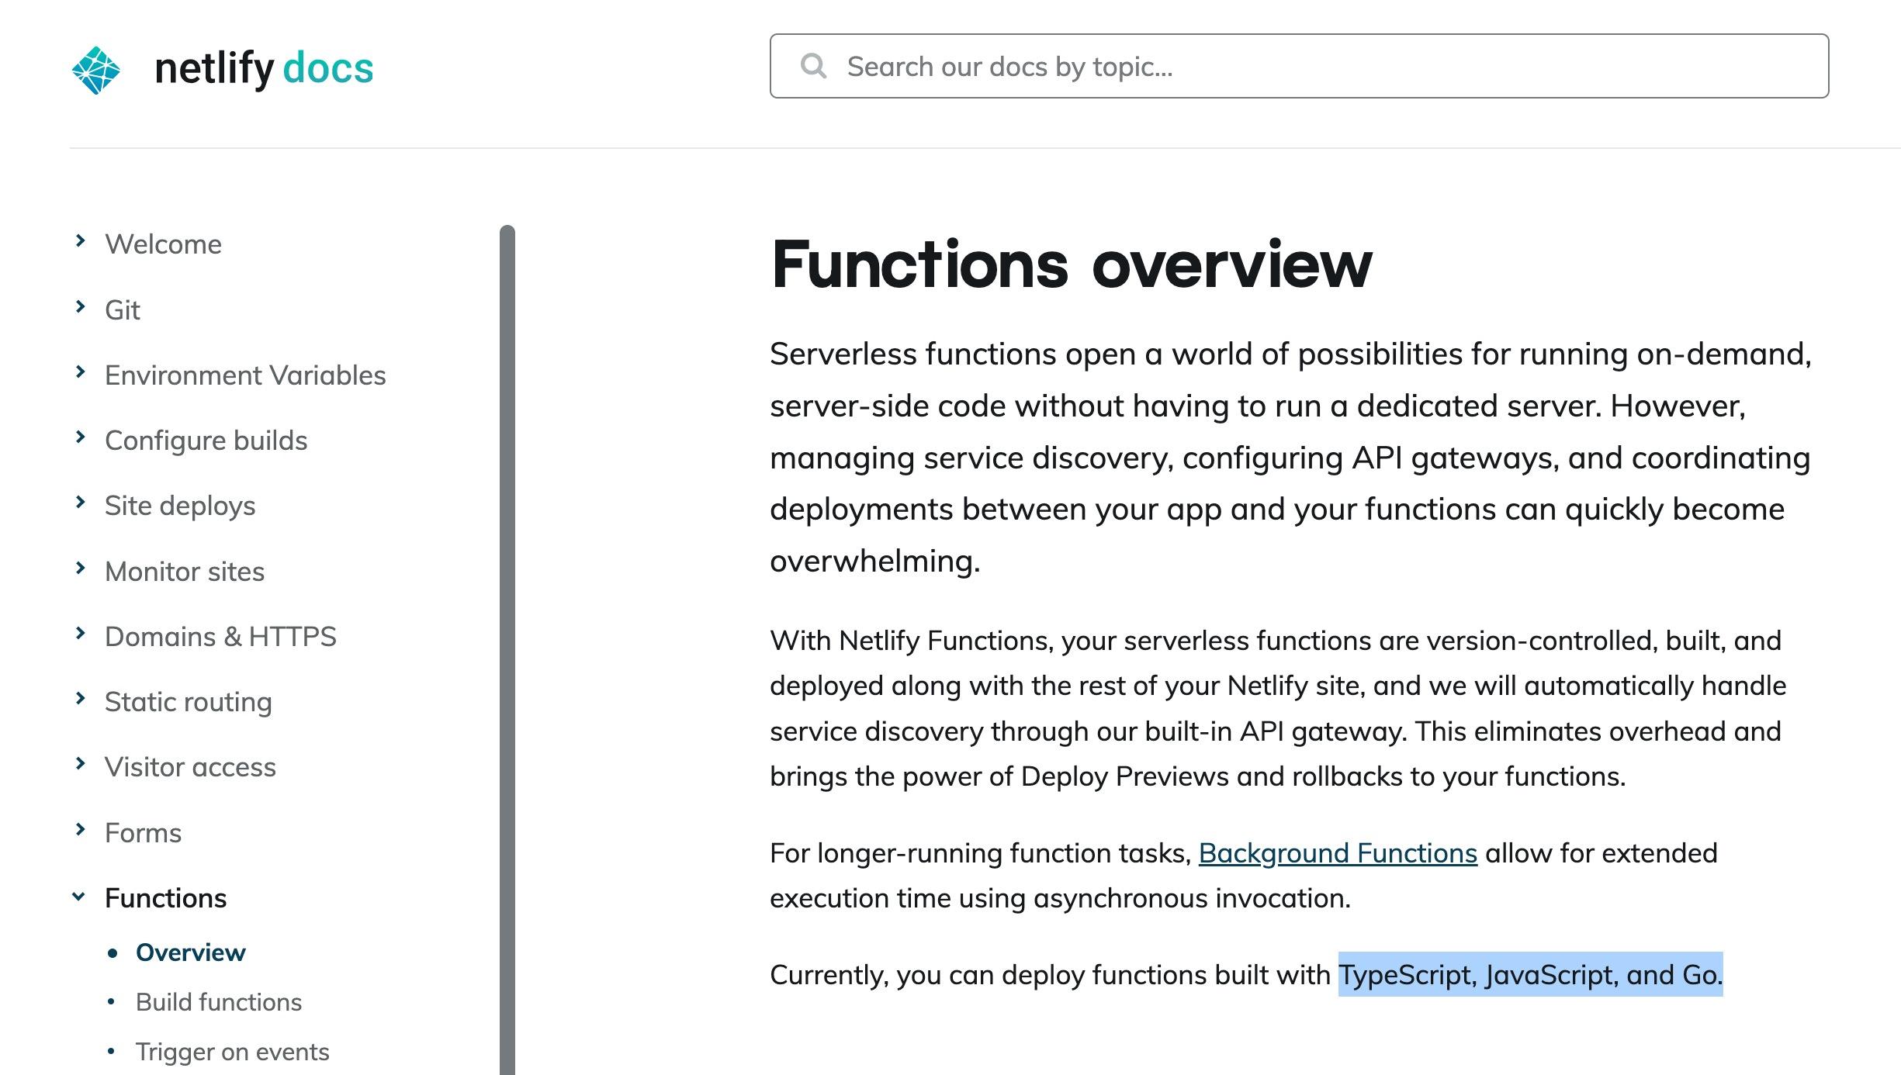
Task: Click the search magnifier icon
Action: pyautogui.click(x=813, y=67)
